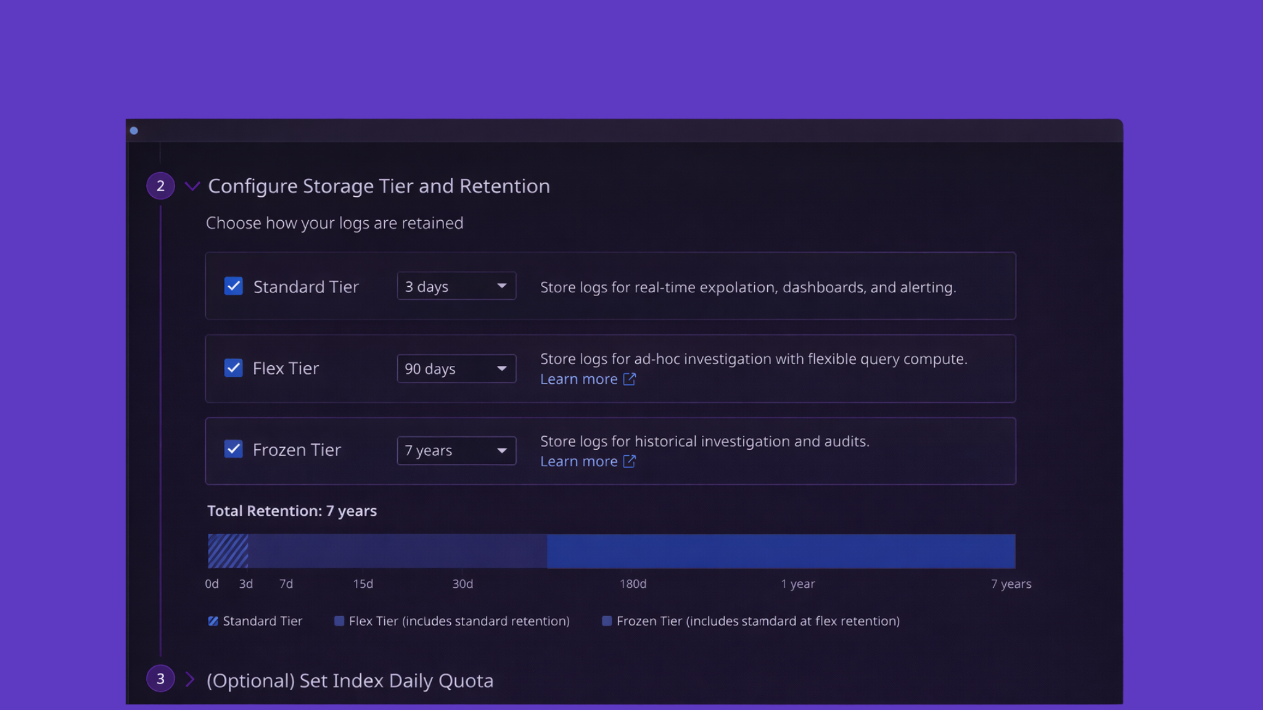Open the Standard Tier retention dropdown
Screen dimensions: 1263x710
click(456, 286)
